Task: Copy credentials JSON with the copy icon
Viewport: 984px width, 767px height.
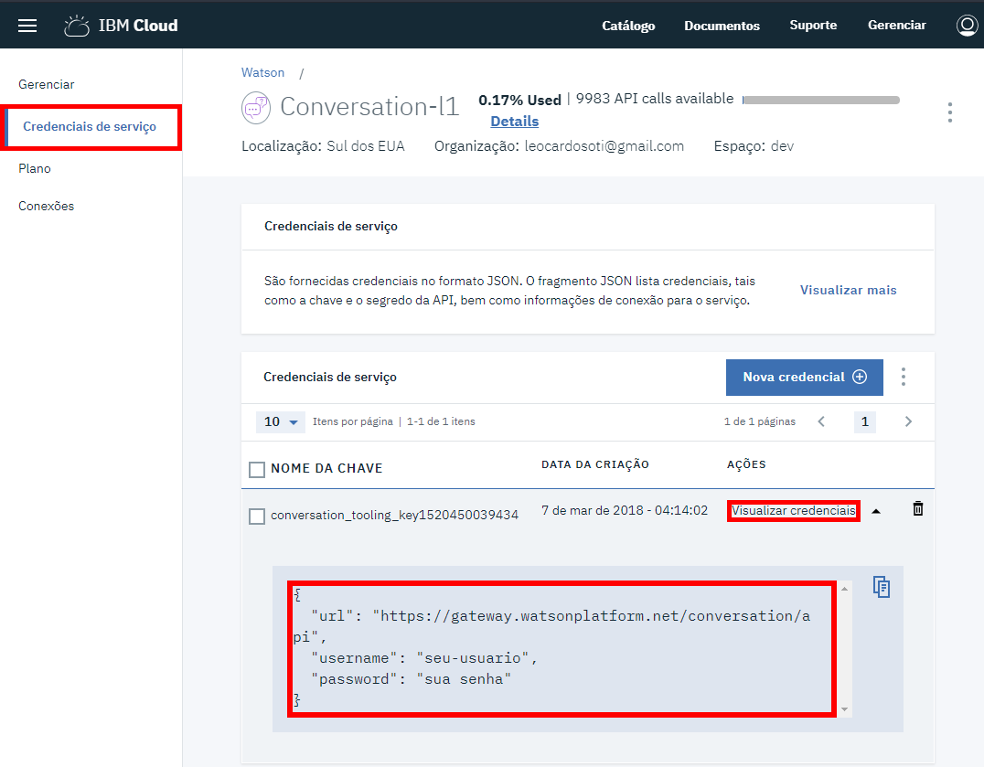Action: tap(881, 587)
